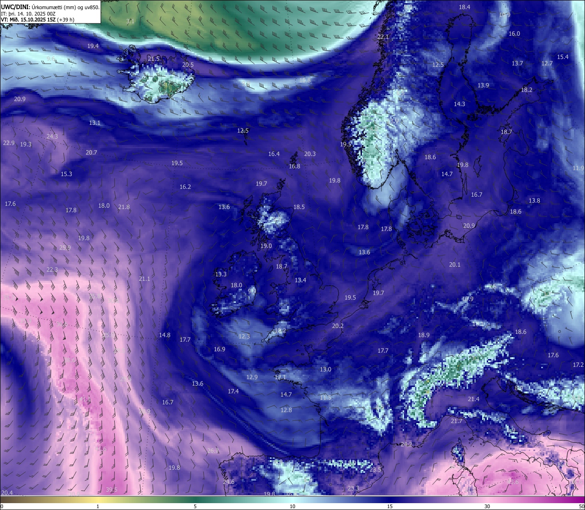Screen dimensions: 585x510
Task: Click the 25.3 map value
Action: pos(353,489)
